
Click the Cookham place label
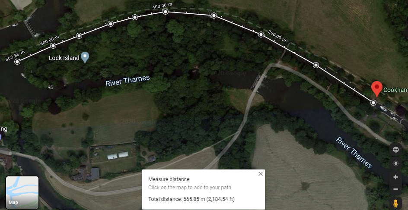tap(395, 90)
